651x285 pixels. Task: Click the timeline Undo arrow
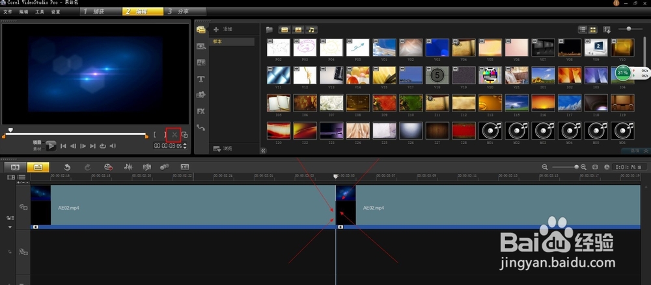click(x=67, y=167)
